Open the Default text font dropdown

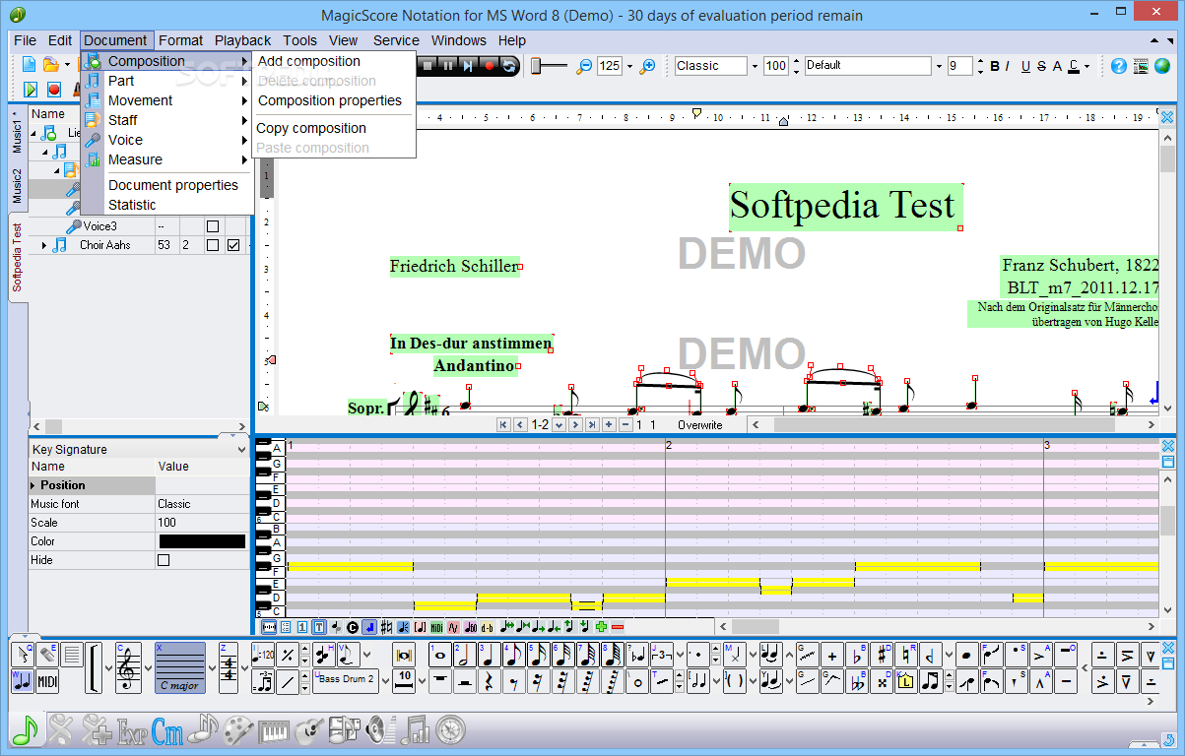pos(938,66)
